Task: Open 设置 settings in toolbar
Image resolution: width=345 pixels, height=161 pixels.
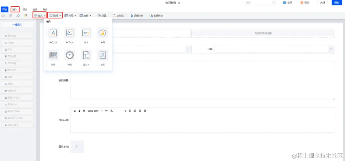Action: click(102, 16)
